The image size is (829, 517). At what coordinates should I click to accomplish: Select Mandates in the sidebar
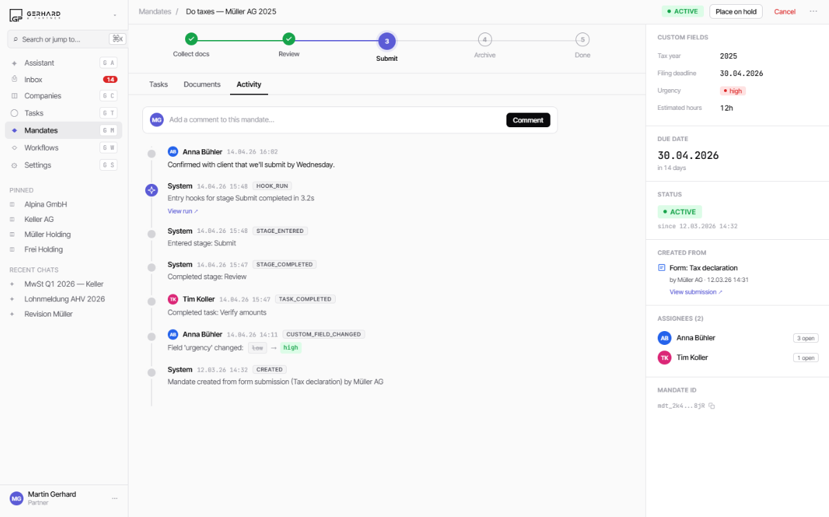click(x=64, y=130)
